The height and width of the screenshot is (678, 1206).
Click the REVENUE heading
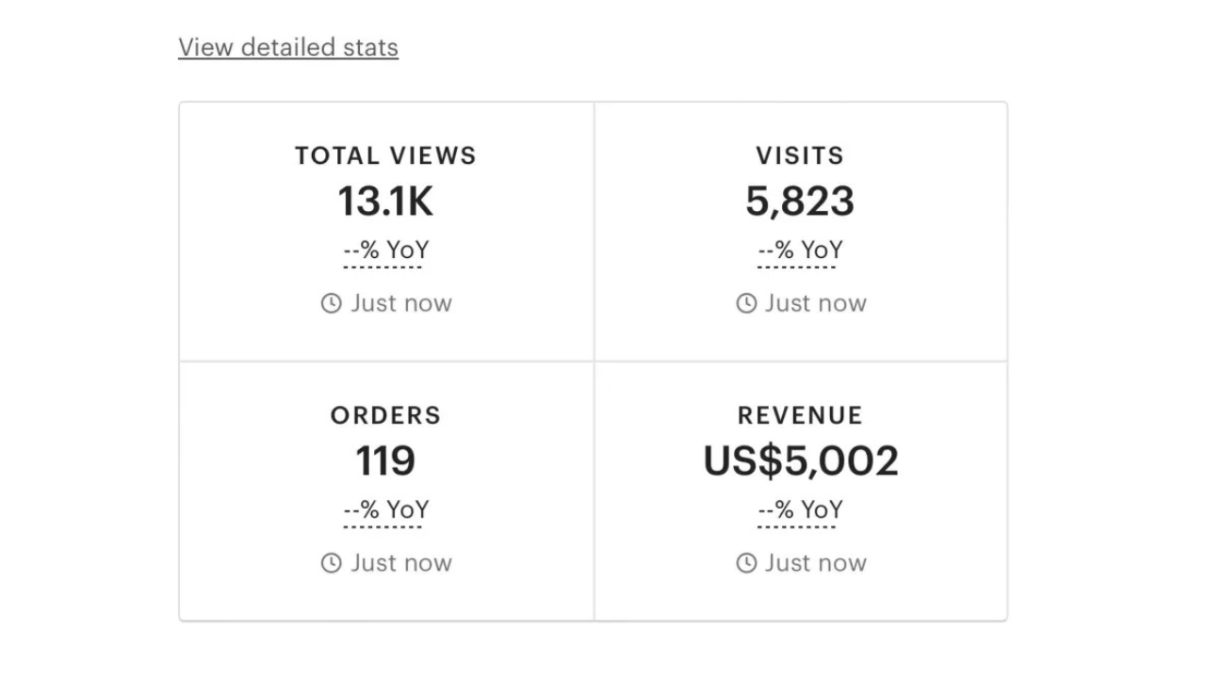coord(800,415)
